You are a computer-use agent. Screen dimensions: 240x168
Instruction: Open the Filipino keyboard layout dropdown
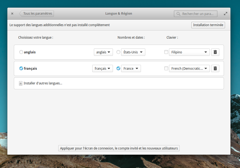coord(189,52)
